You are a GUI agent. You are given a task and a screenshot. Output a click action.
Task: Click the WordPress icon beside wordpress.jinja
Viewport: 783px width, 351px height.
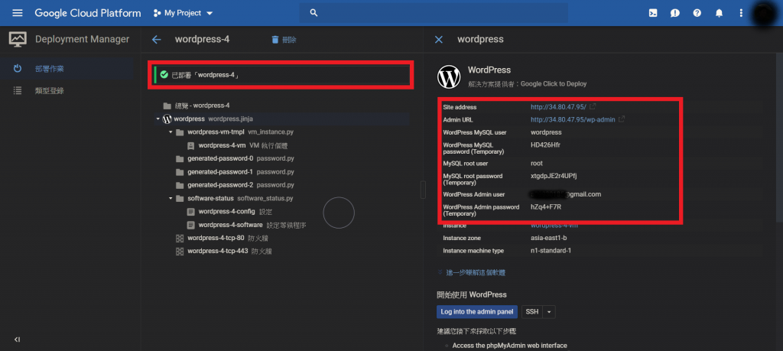pos(167,119)
